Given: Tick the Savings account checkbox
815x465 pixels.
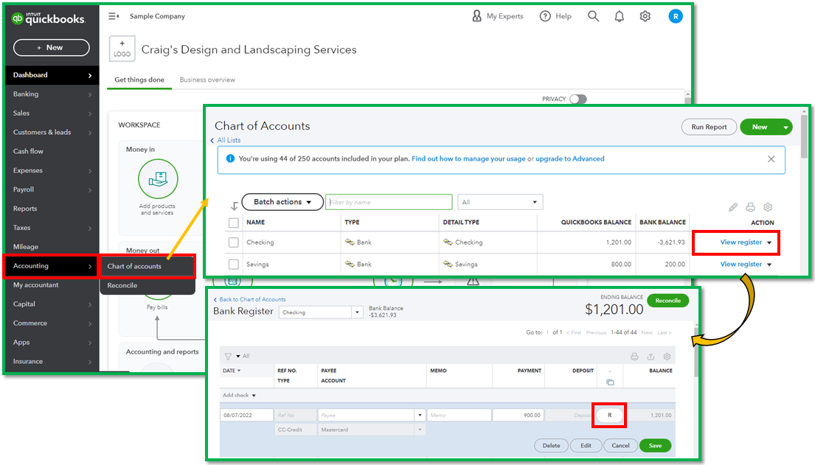Looking at the screenshot, I should tap(233, 265).
